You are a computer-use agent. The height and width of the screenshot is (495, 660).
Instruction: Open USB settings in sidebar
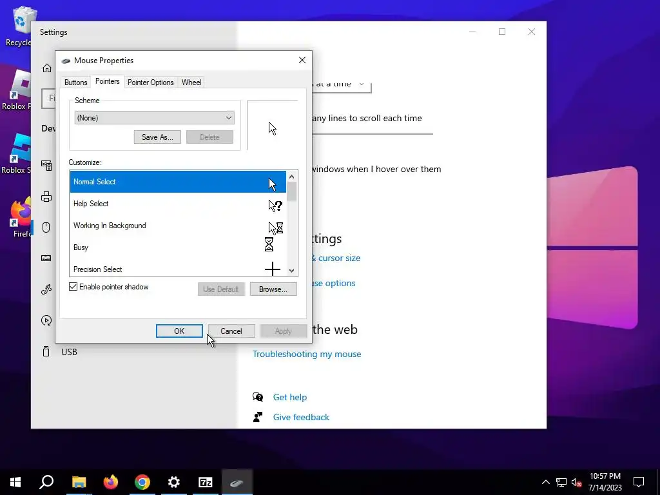[59, 352]
